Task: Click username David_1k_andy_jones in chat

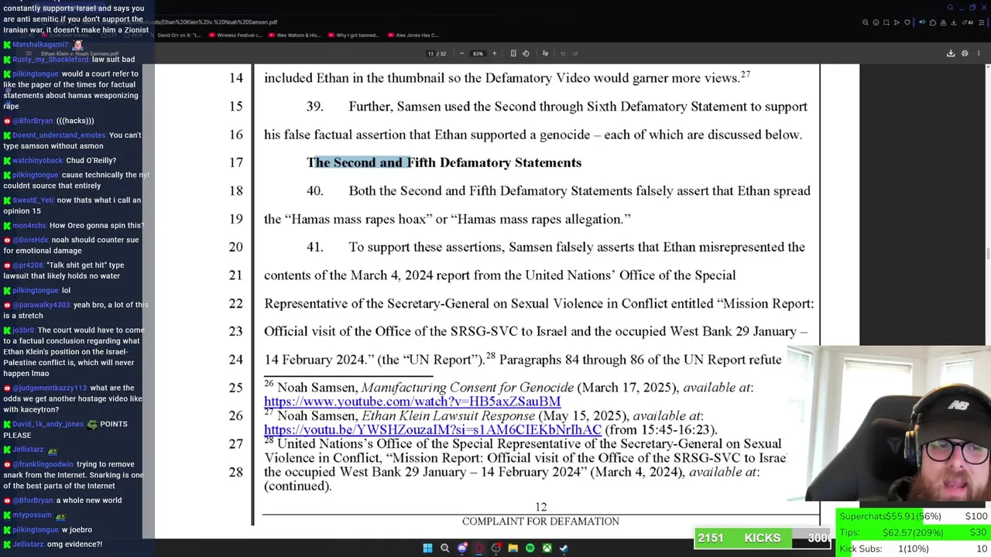Action: coord(48,424)
